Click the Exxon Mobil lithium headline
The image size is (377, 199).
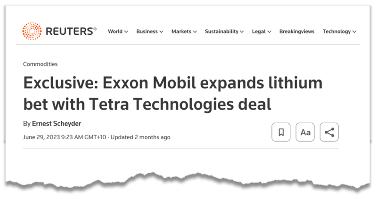172,93
